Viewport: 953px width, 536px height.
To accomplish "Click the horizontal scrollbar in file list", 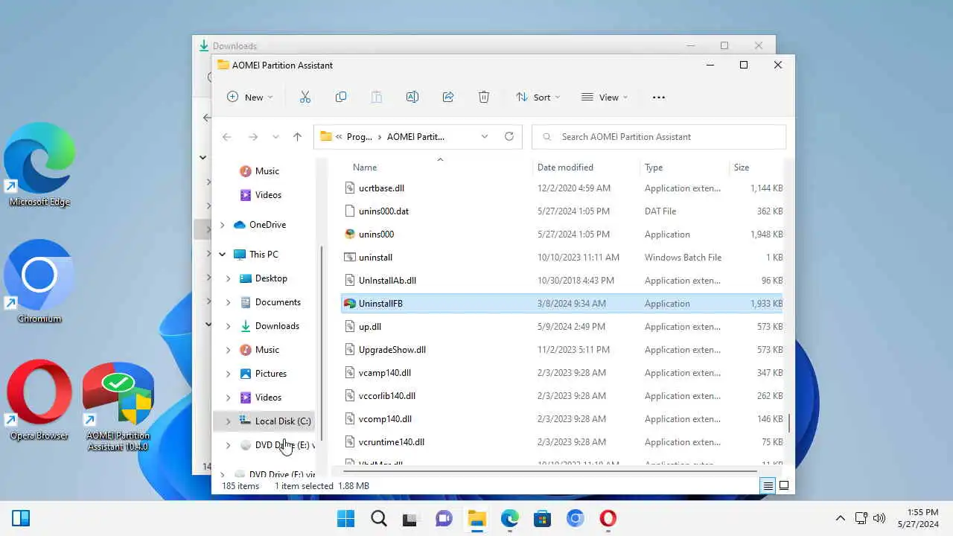I will 549,470.
